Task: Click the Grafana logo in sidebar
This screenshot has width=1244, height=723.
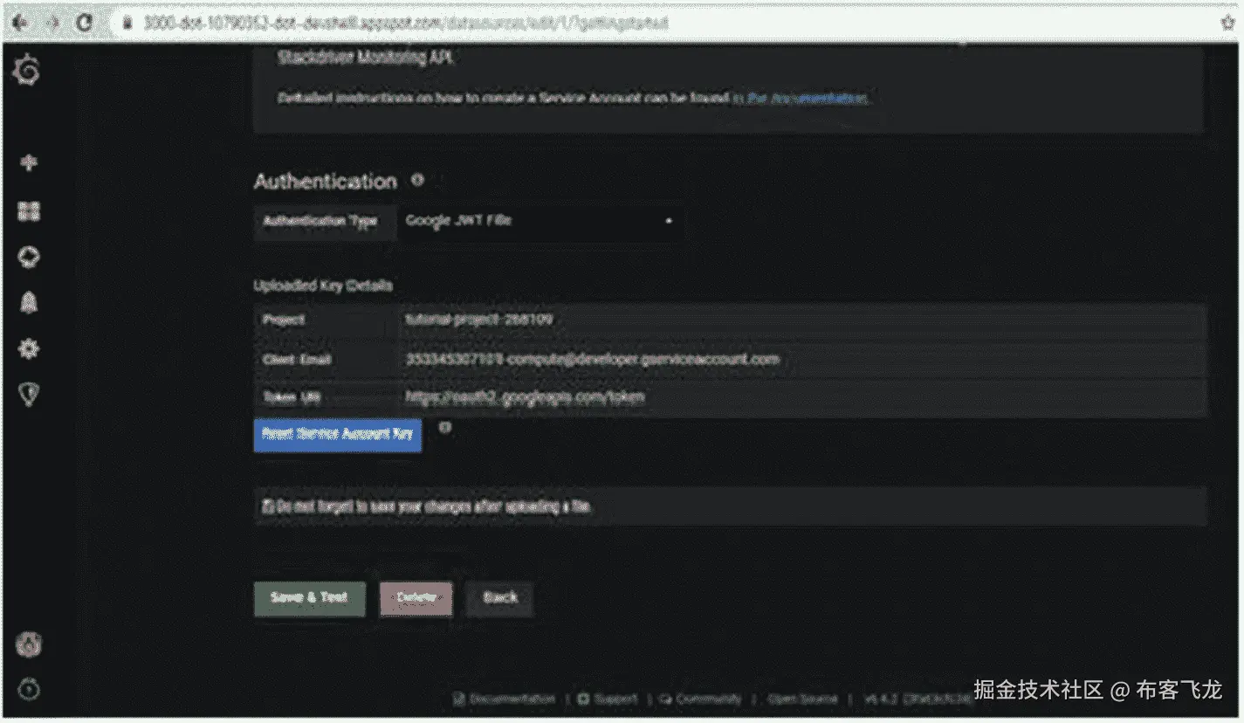Action: click(27, 71)
